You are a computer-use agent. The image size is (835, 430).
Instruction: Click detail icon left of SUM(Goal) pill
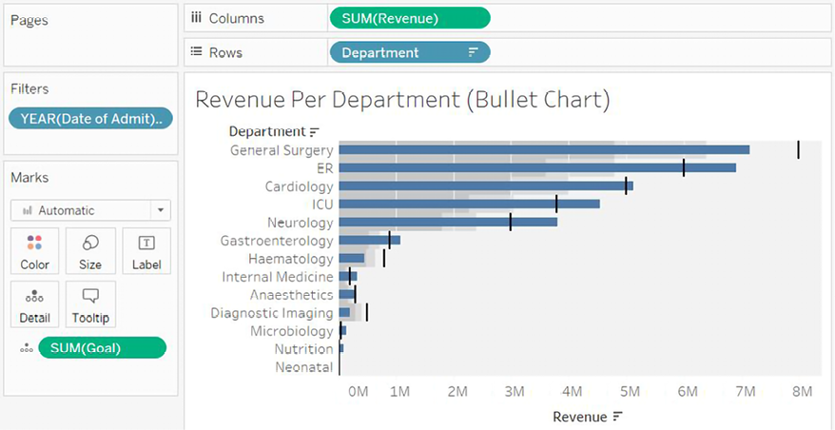(26, 348)
